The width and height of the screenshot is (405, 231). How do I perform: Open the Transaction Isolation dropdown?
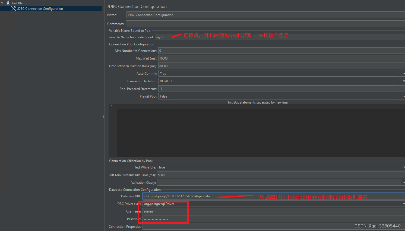pos(281,81)
